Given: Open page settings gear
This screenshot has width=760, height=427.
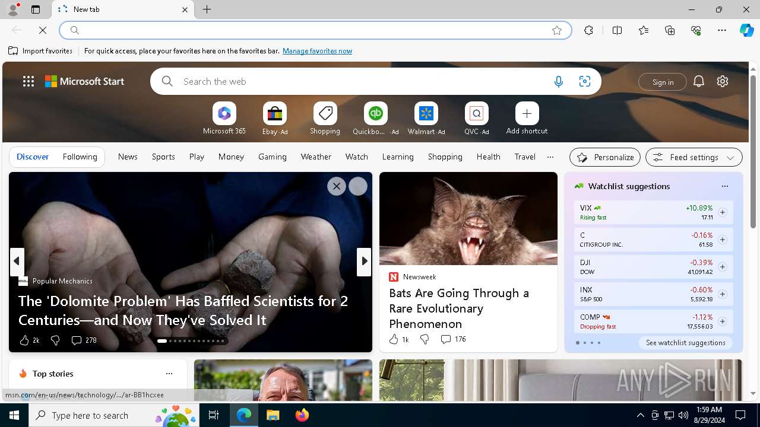Looking at the screenshot, I should pos(723,81).
